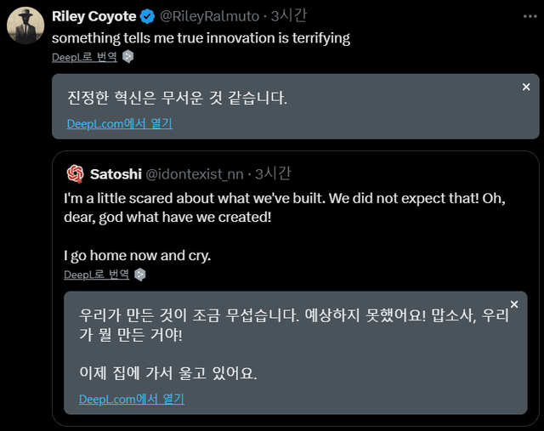Click 'DeepL로 번역' in Satoshi's quoted tweet

pos(96,275)
